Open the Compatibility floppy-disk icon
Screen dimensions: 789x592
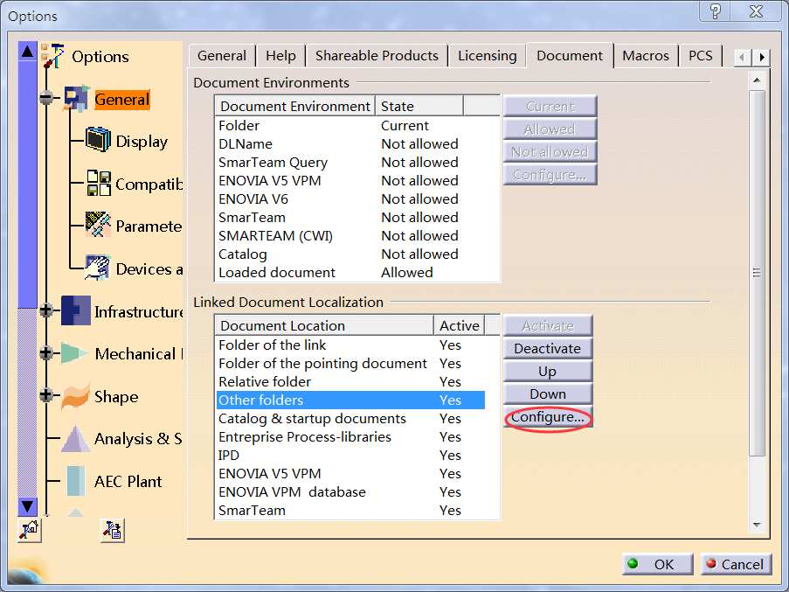(99, 183)
